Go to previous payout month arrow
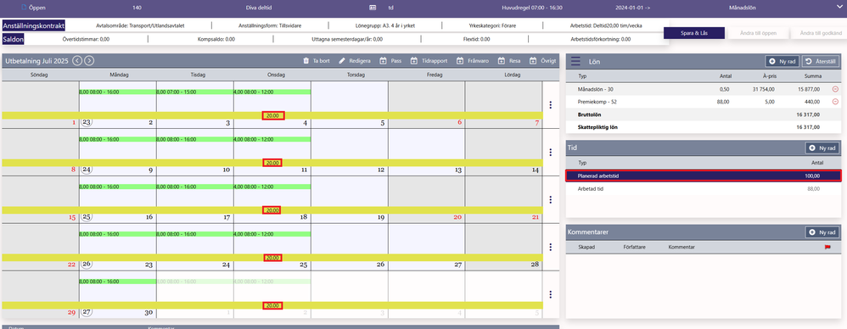The width and height of the screenshot is (847, 329). pyautogui.click(x=77, y=61)
